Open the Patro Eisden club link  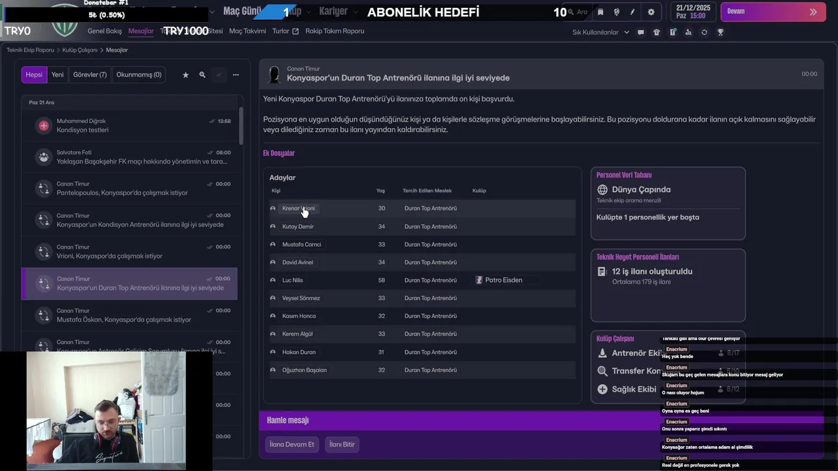[503, 280]
